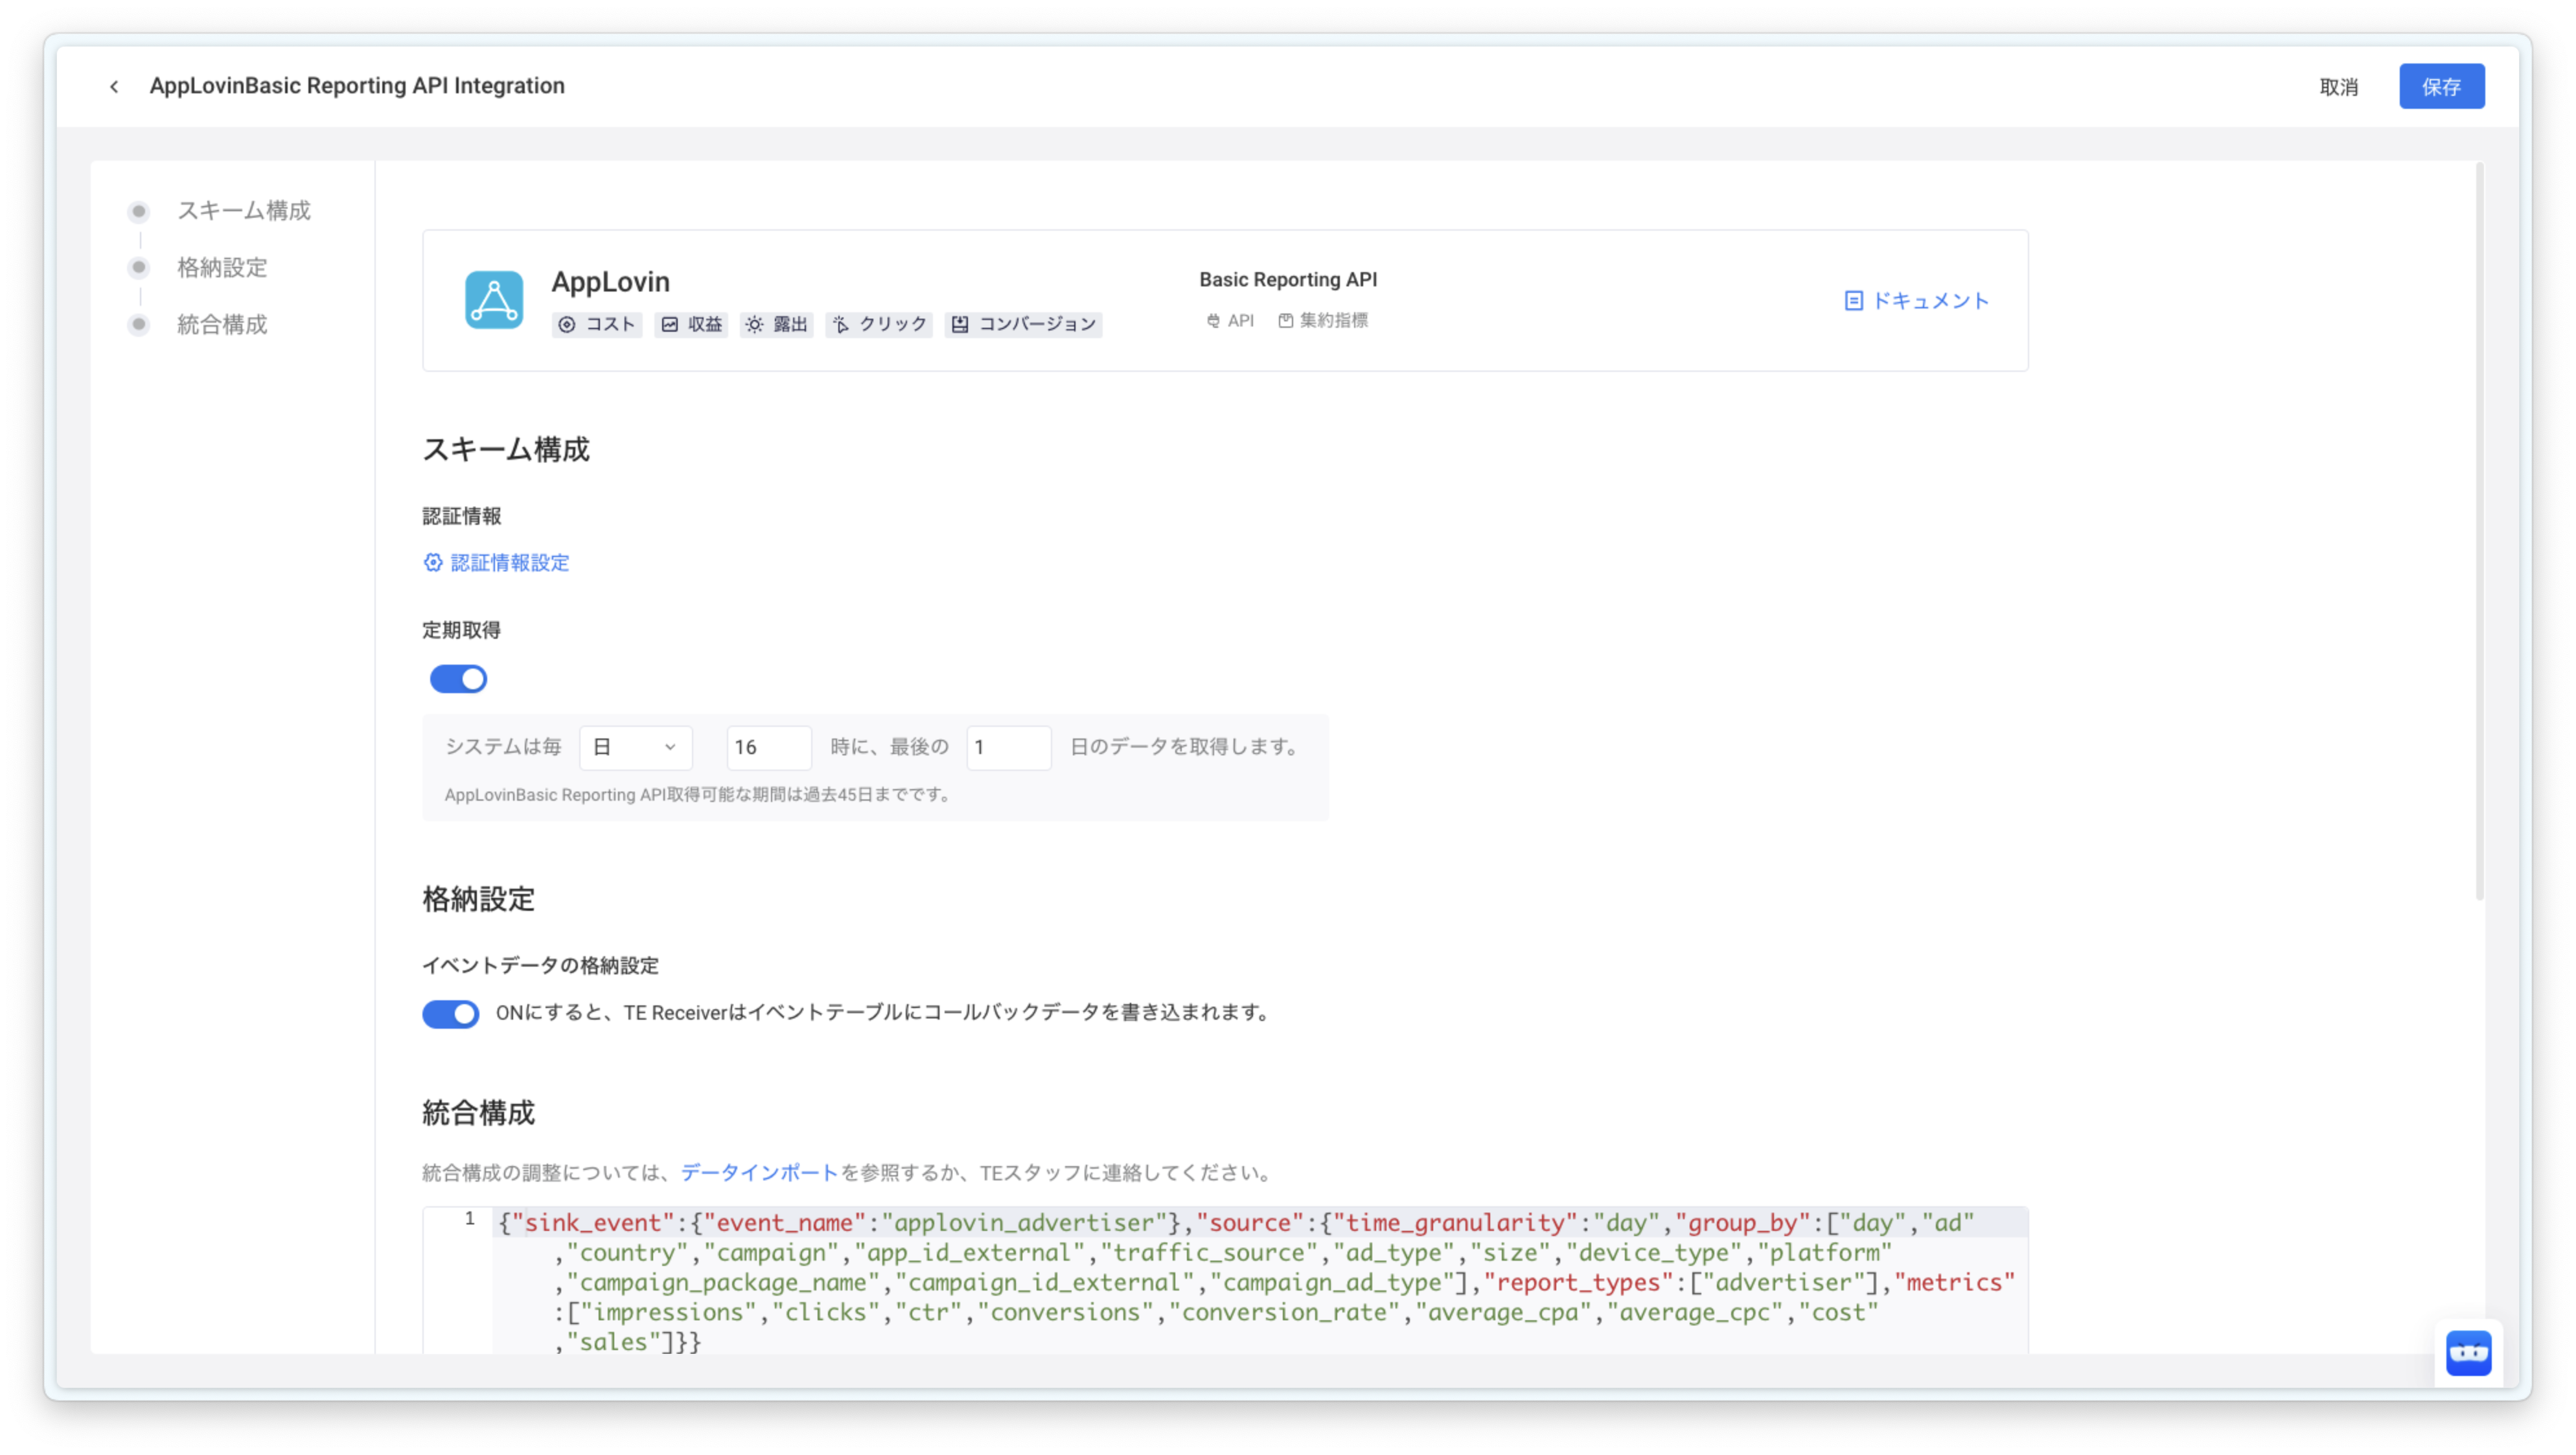
Task: Open the 日 frequency dropdown
Action: tap(635, 747)
